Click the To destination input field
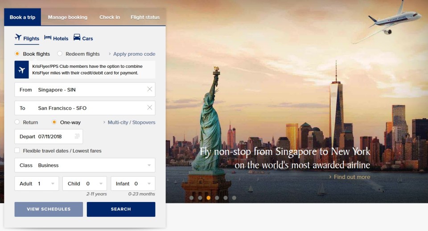Screen dimensions: 428x231 click(85, 108)
